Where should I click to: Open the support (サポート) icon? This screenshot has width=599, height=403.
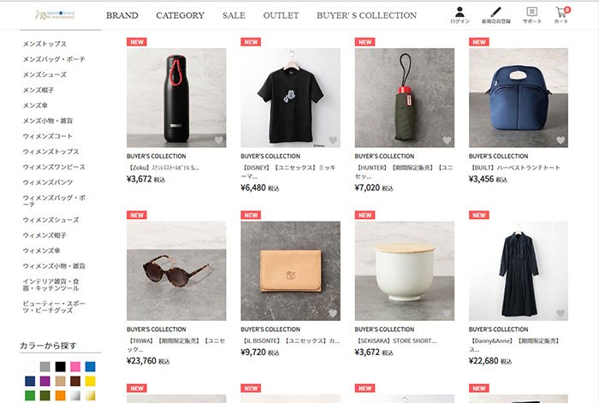click(x=532, y=13)
